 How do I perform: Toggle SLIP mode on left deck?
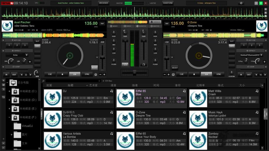[x=37, y=41]
